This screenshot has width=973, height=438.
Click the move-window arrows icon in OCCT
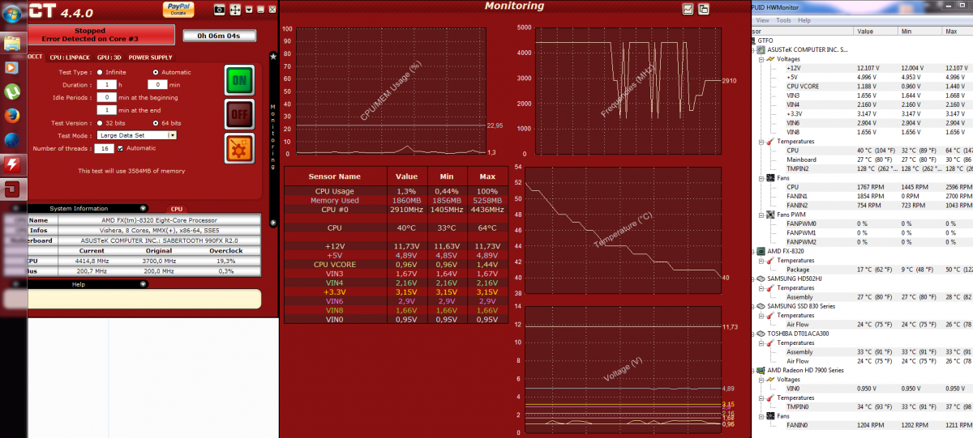coord(235,10)
